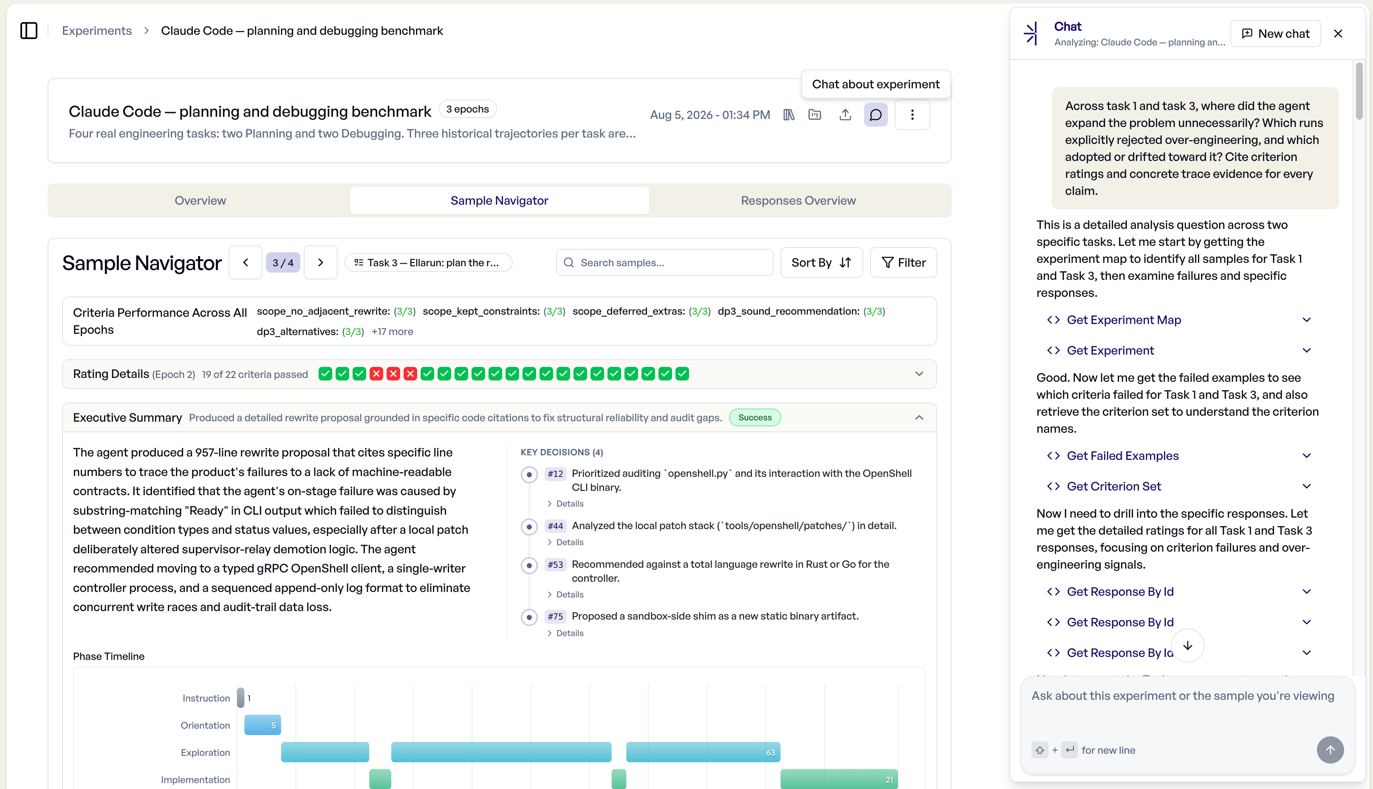Image resolution: width=1373 pixels, height=789 pixels.
Task: Close the Chat panel
Action: coord(1338,34)
